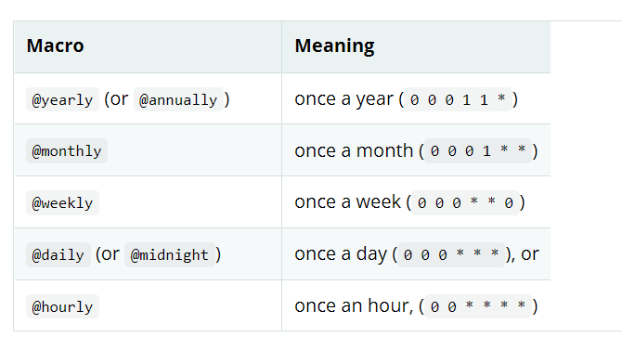Select the @hourly macro code
This screenshot has height=350, width=622.
click(x=62, y=306)
